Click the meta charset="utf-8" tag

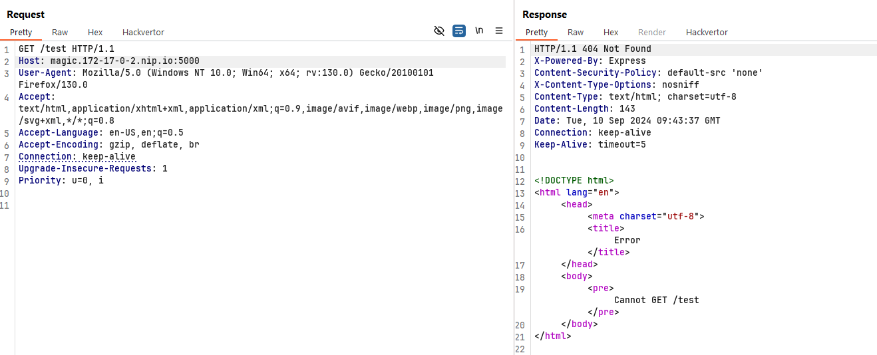point(646,216)
